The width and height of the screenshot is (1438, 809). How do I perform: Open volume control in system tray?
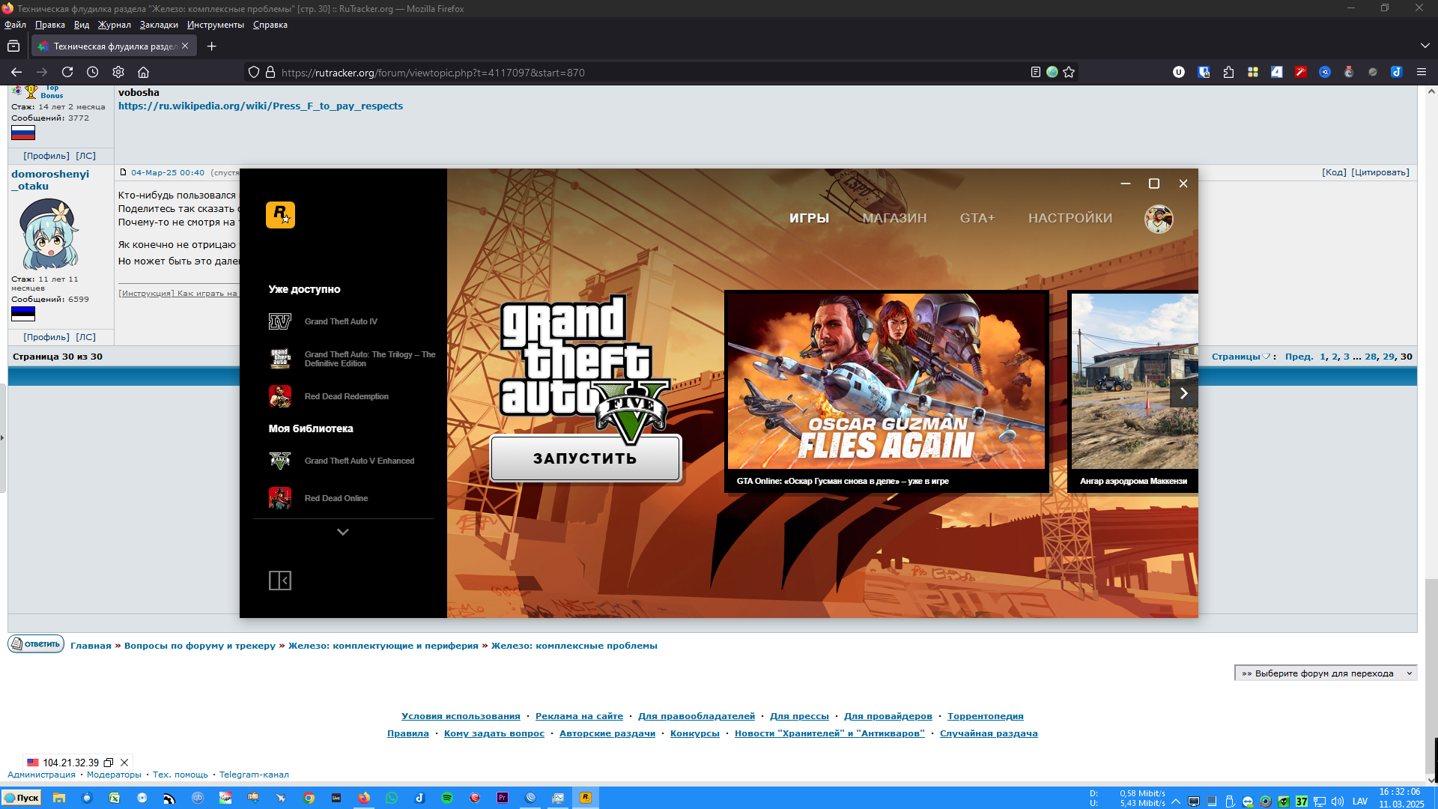tap(1338, 802)
